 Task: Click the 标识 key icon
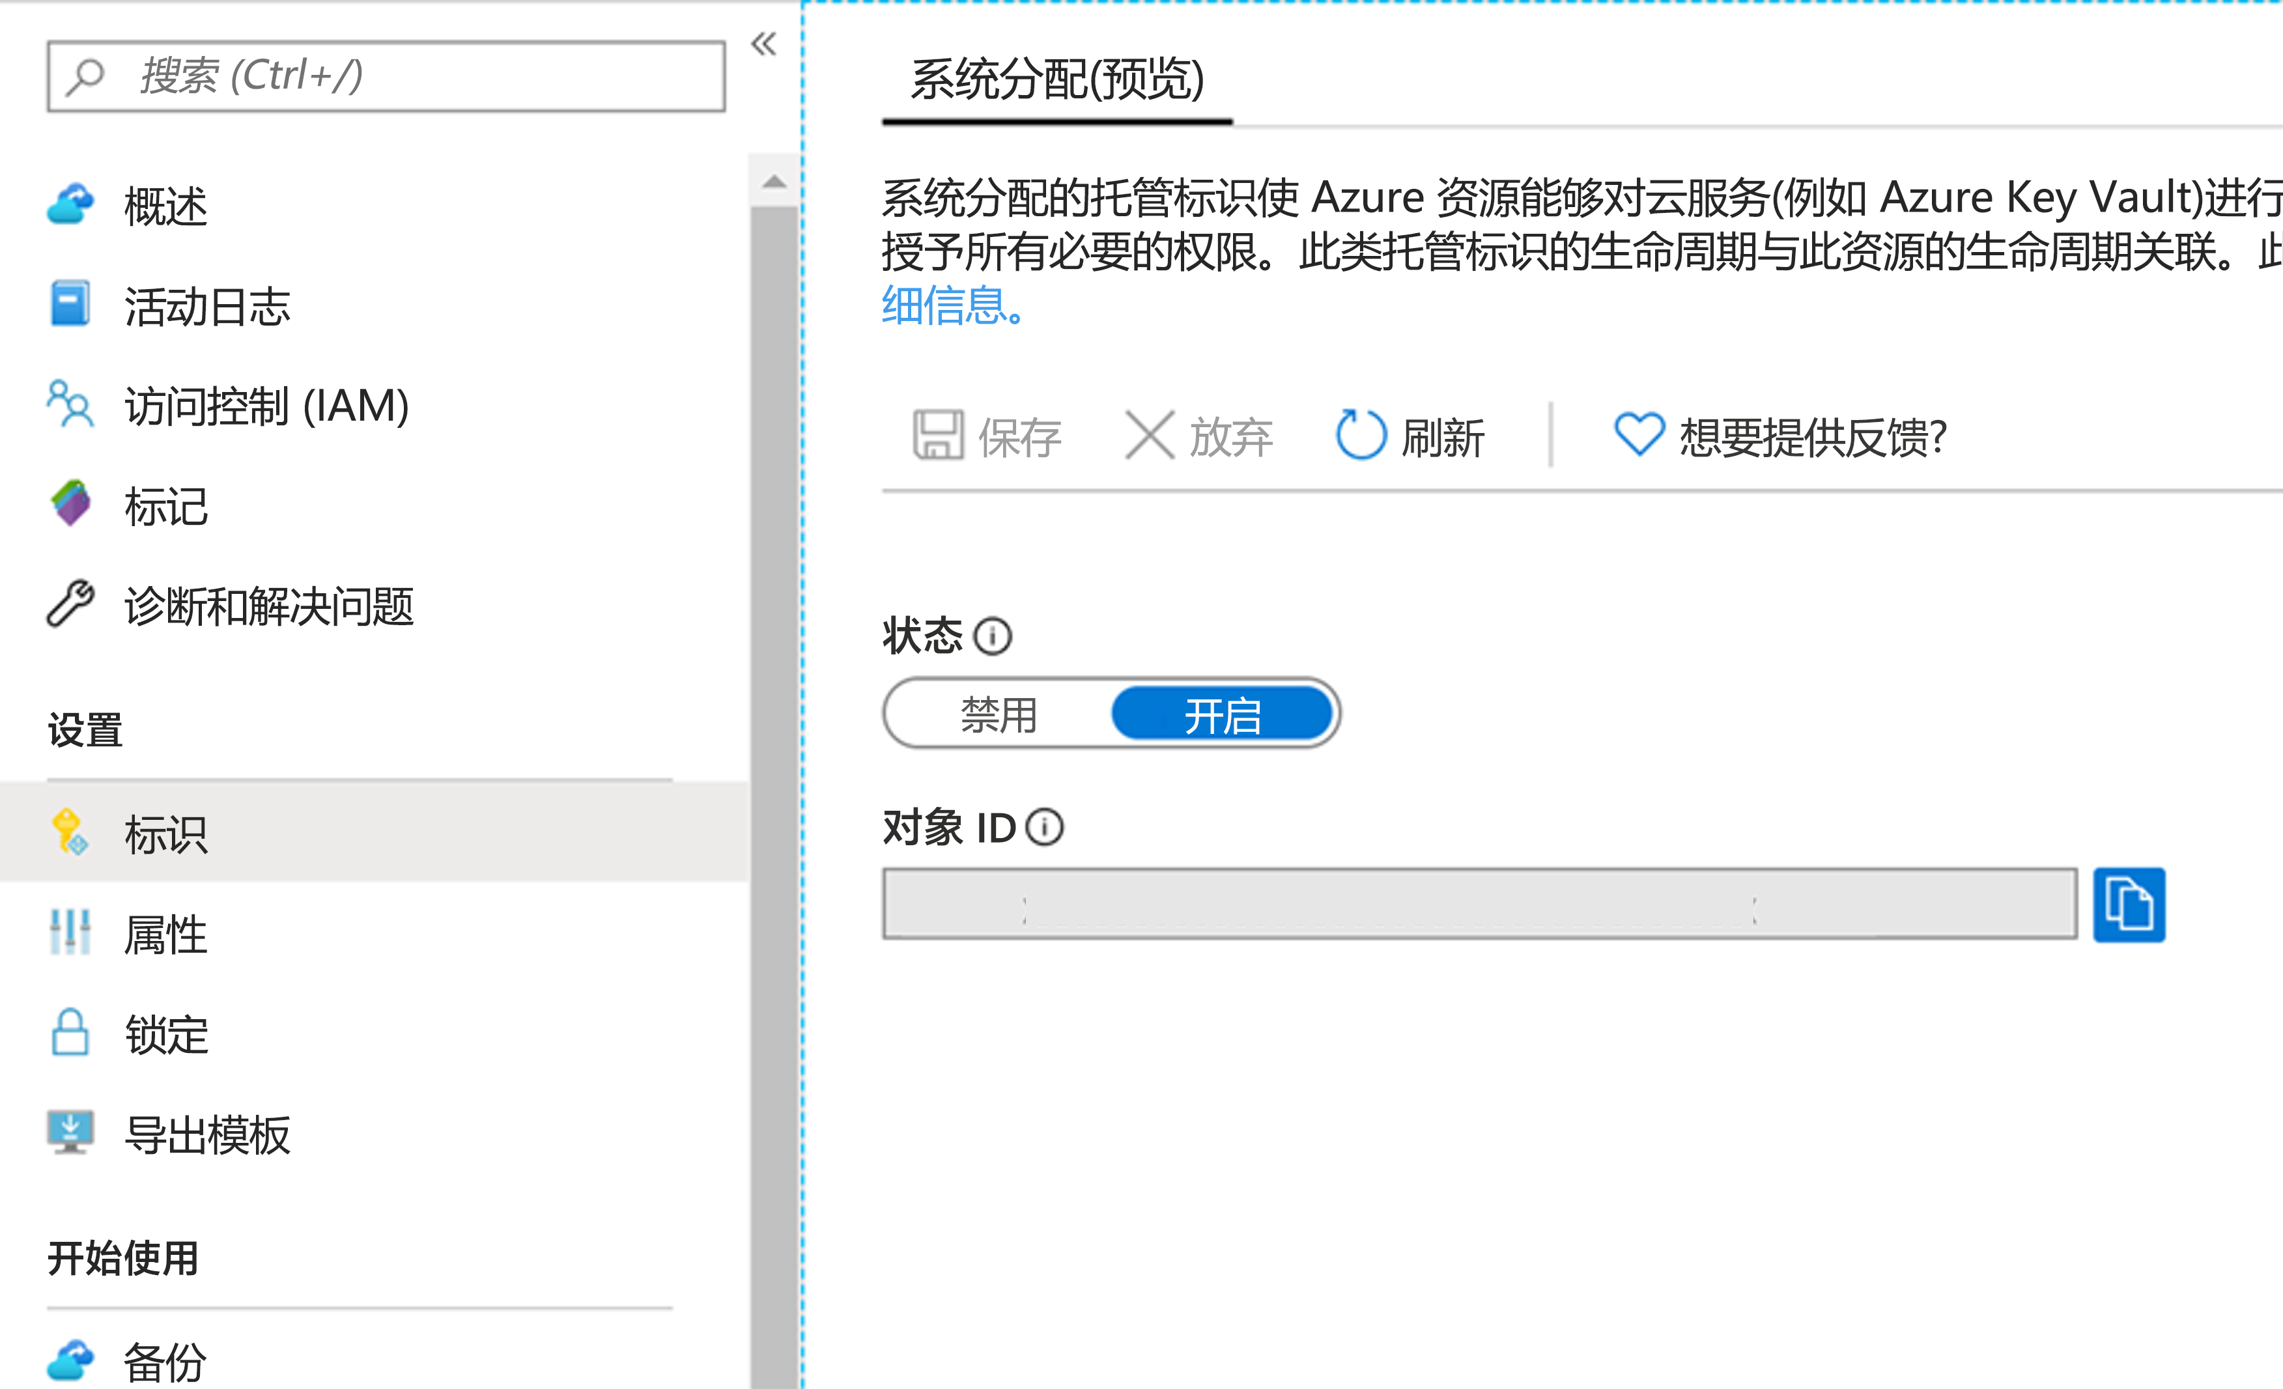click(70, 831)
